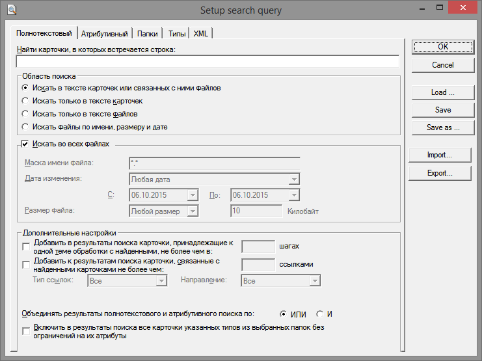482x361 pixels.
Task: Open the Папки tab
Action: [147, 34]
